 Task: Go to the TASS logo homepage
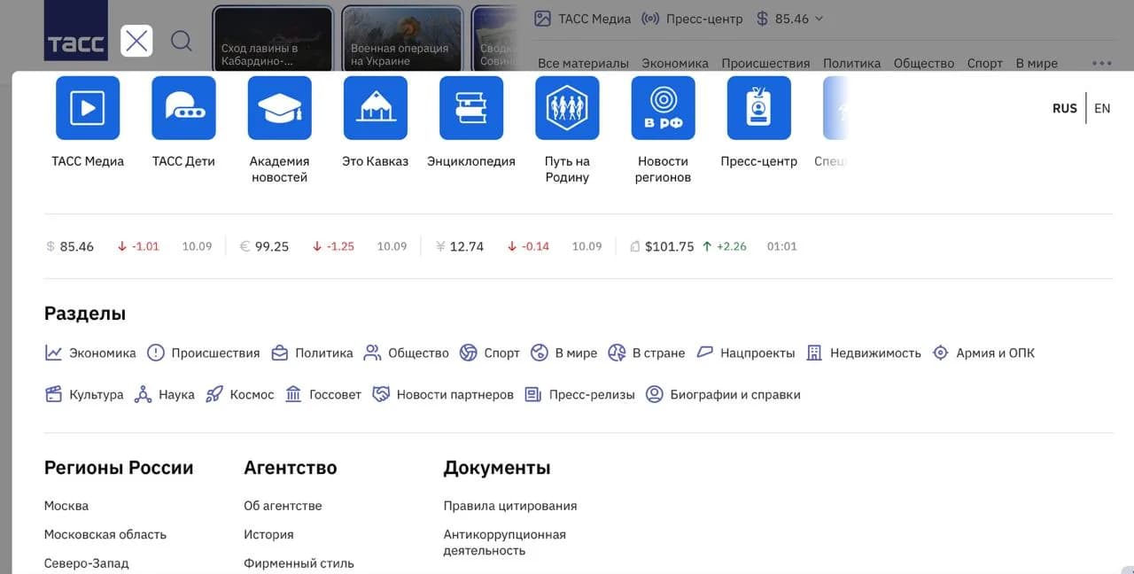coord(76,32)
